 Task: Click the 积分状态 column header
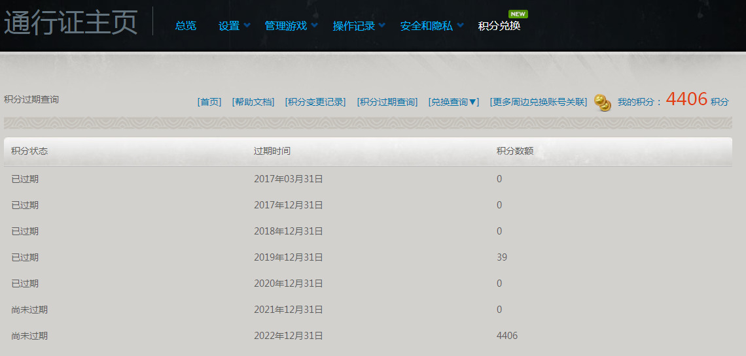tap(29, 151)
